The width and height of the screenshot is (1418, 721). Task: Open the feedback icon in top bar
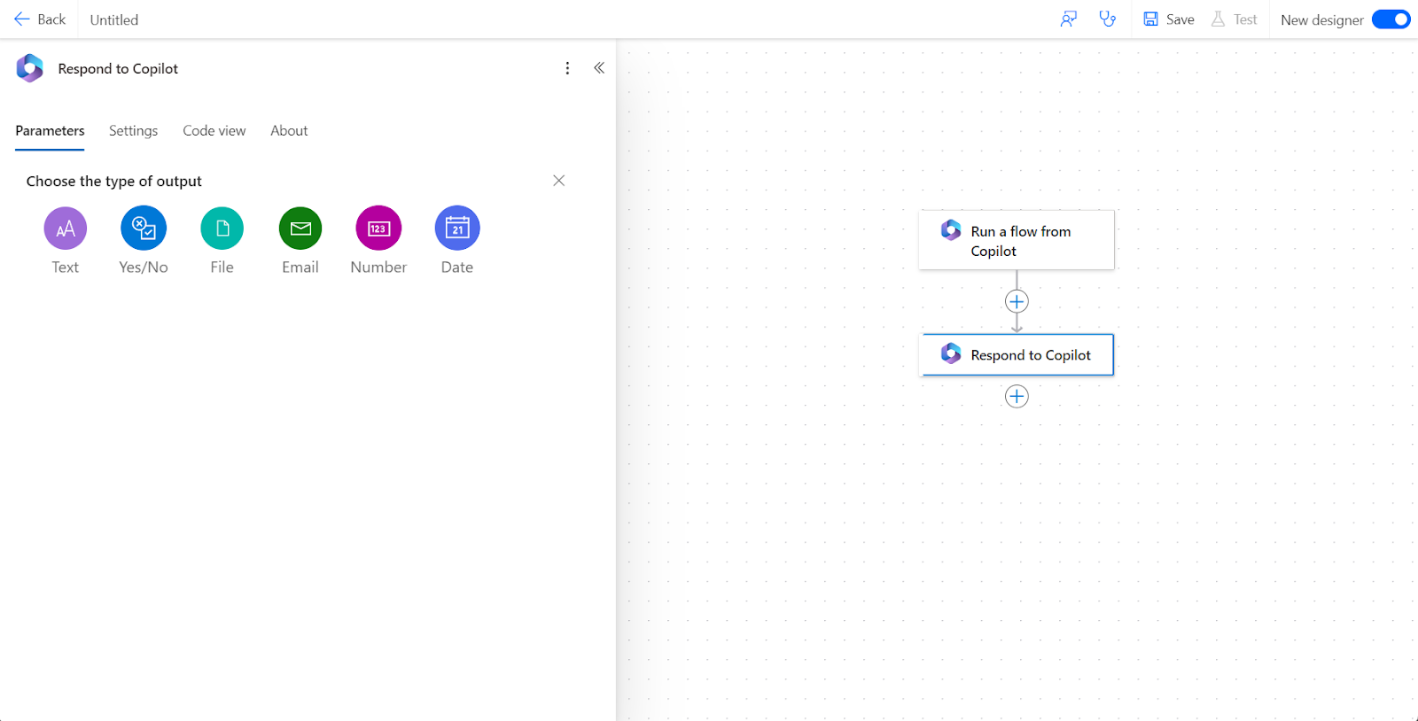pos(1069,19)
